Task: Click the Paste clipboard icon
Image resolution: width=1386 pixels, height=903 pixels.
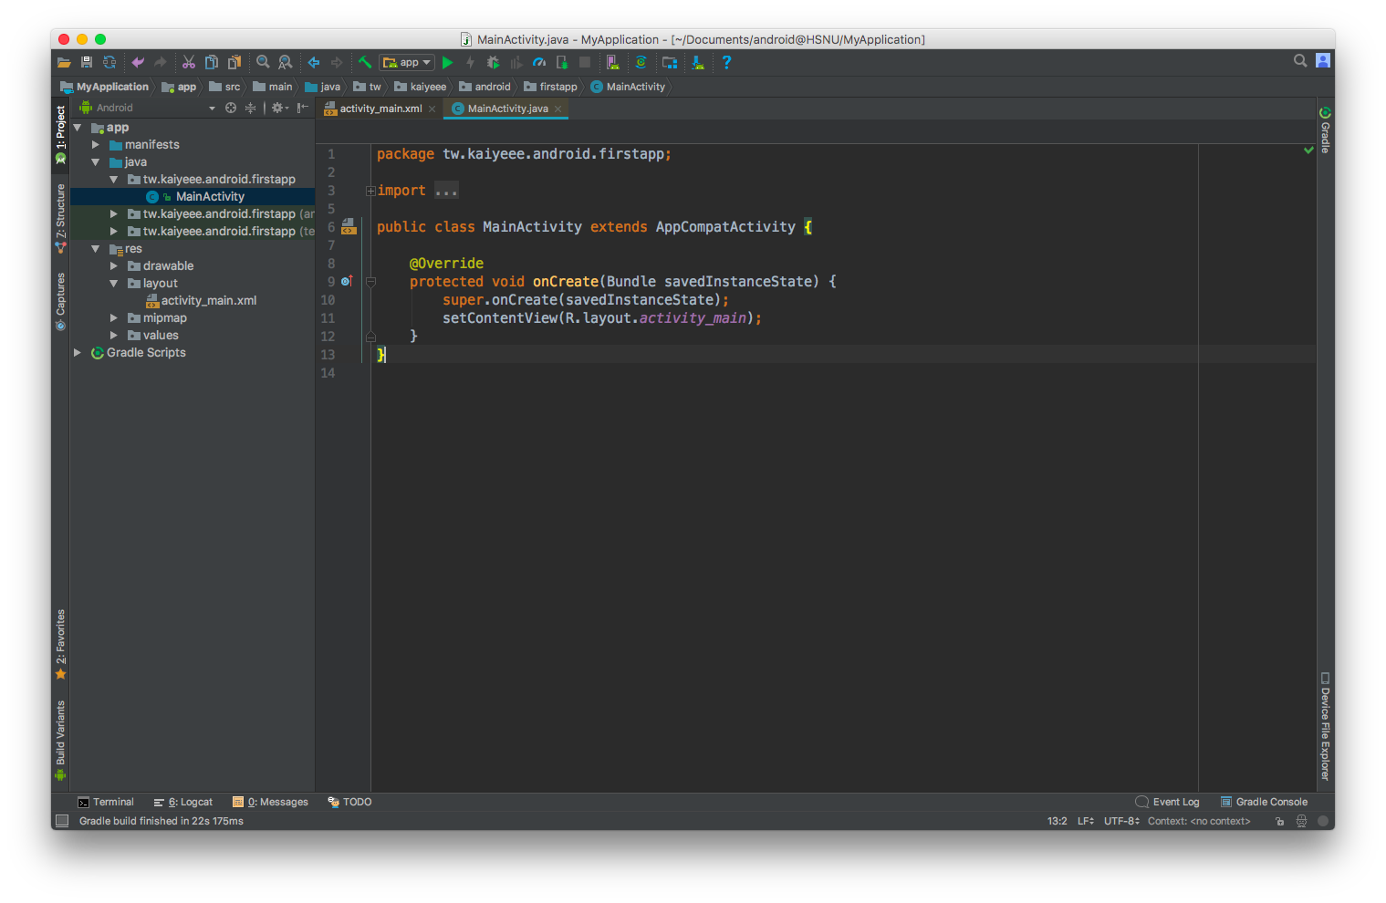Action: pos(234,62)
